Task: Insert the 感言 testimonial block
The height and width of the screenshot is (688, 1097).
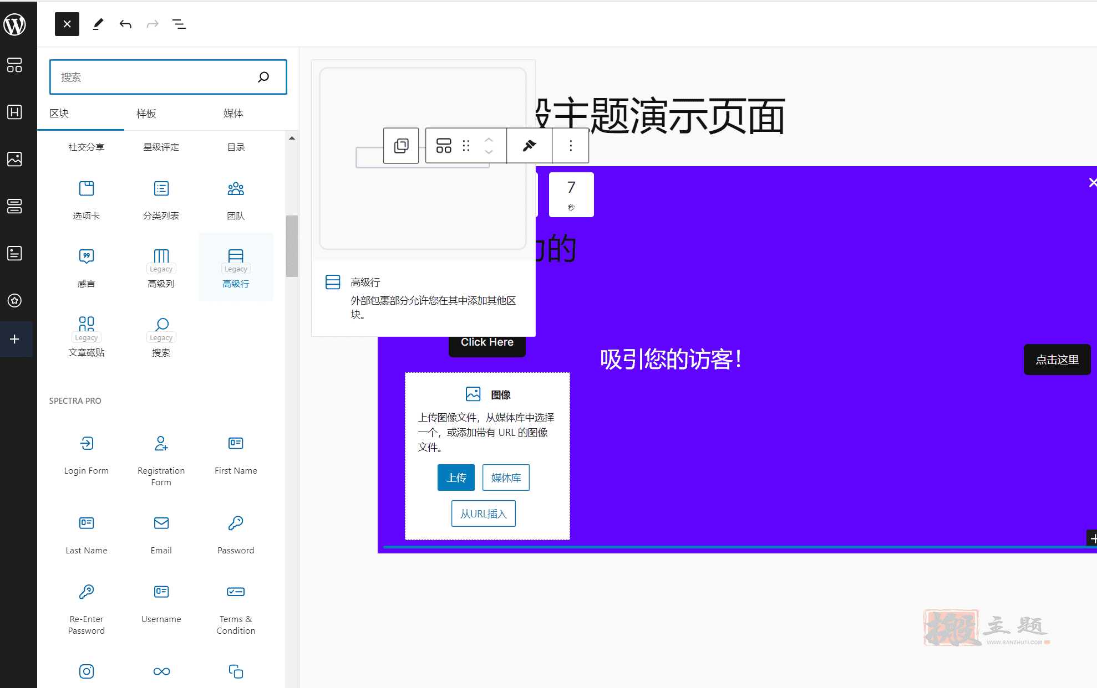Action: [87, 268]
